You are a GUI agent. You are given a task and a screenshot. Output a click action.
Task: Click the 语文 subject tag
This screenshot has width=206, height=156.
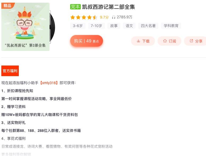[x=129, y=26]
